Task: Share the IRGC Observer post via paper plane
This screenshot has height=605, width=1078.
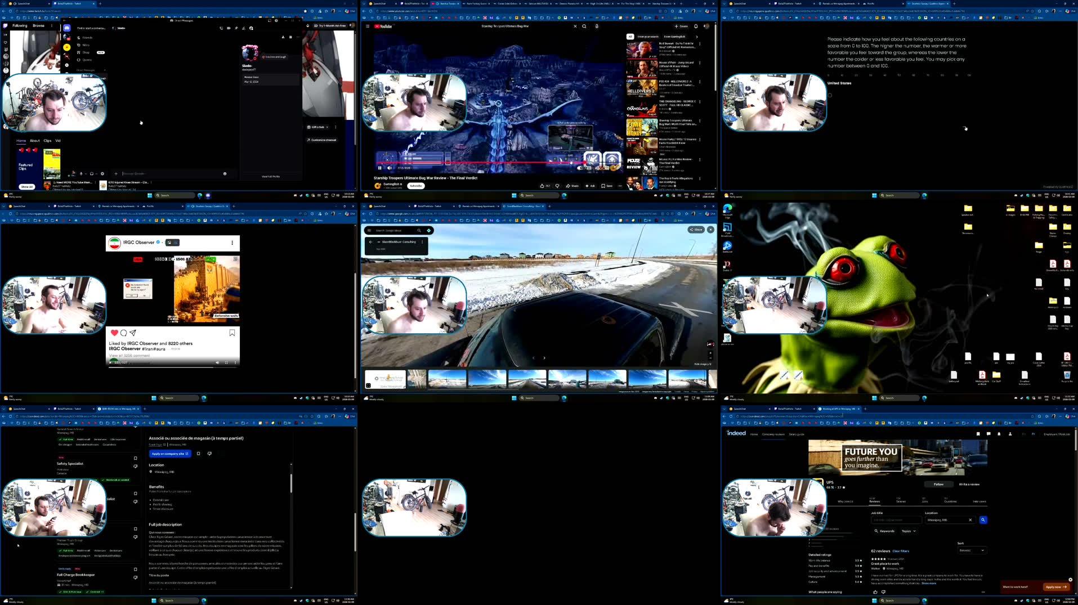Action: [x=133, y=333]
